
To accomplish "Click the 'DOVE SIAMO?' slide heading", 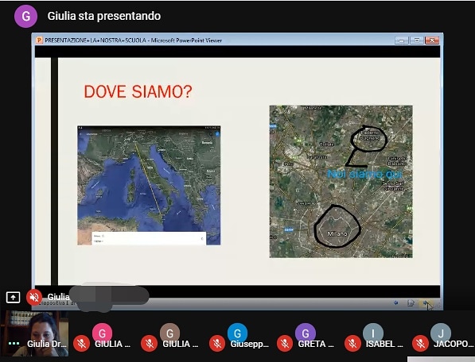I will click(138, 91).
